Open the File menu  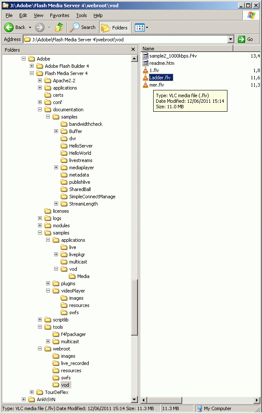[x=9, y=15]
